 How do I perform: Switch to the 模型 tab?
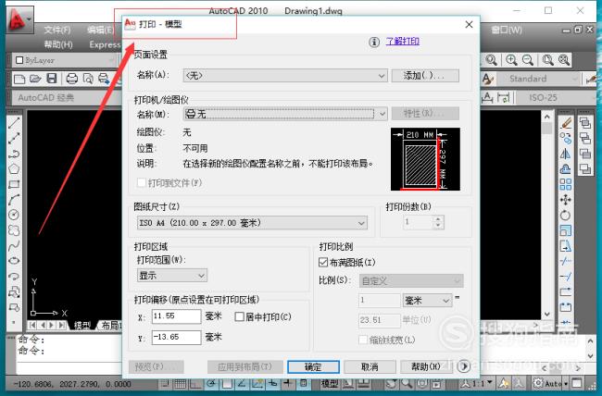pos(82,326)
